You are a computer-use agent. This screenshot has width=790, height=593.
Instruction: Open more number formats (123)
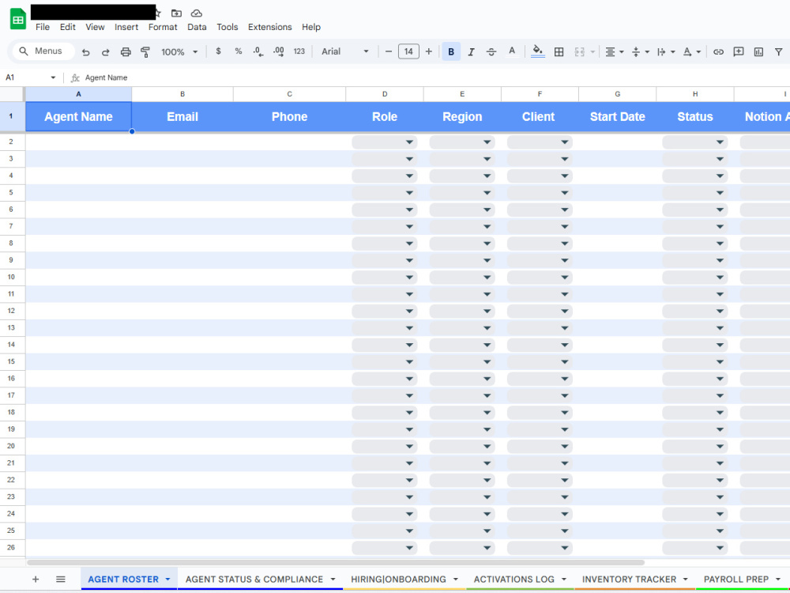coord(299,51)
